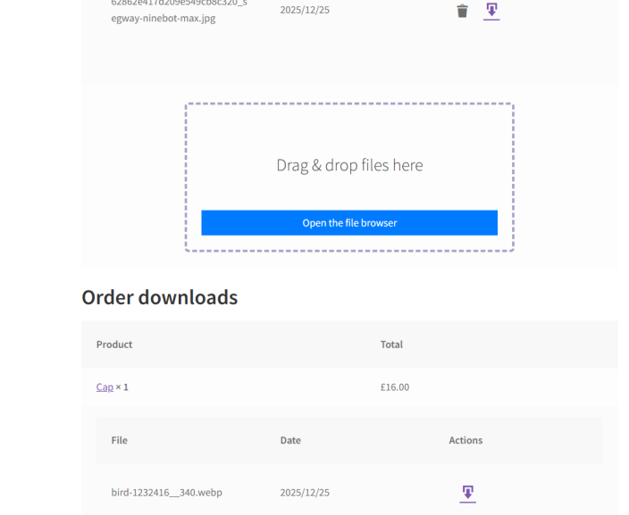The image size is (629, 515).
Task: Click the Total column header
Action: pos(391,345)
